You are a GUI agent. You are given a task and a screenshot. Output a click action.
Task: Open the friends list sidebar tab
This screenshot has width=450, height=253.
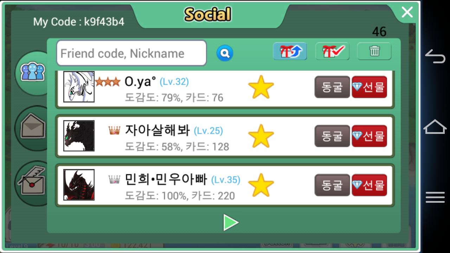click(33, 72)
